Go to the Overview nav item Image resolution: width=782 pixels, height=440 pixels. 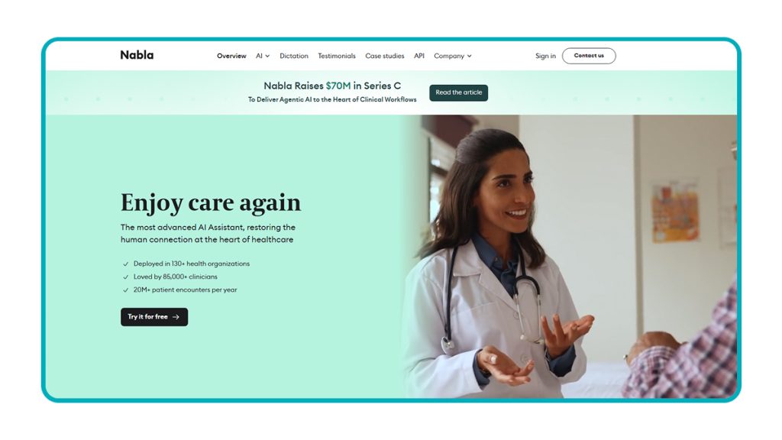(x=231, y=56)
